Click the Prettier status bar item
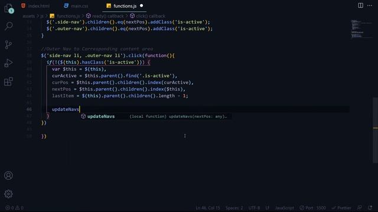The image size is (378, 212). (341, 208)
